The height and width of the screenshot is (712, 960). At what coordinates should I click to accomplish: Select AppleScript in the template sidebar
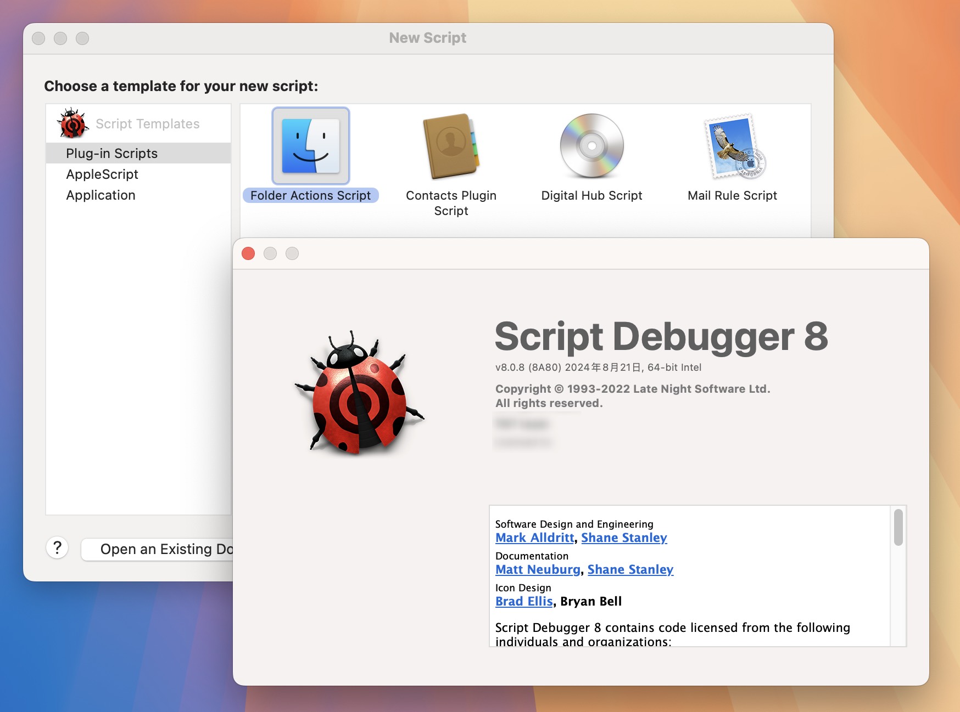tap(102, 174)
